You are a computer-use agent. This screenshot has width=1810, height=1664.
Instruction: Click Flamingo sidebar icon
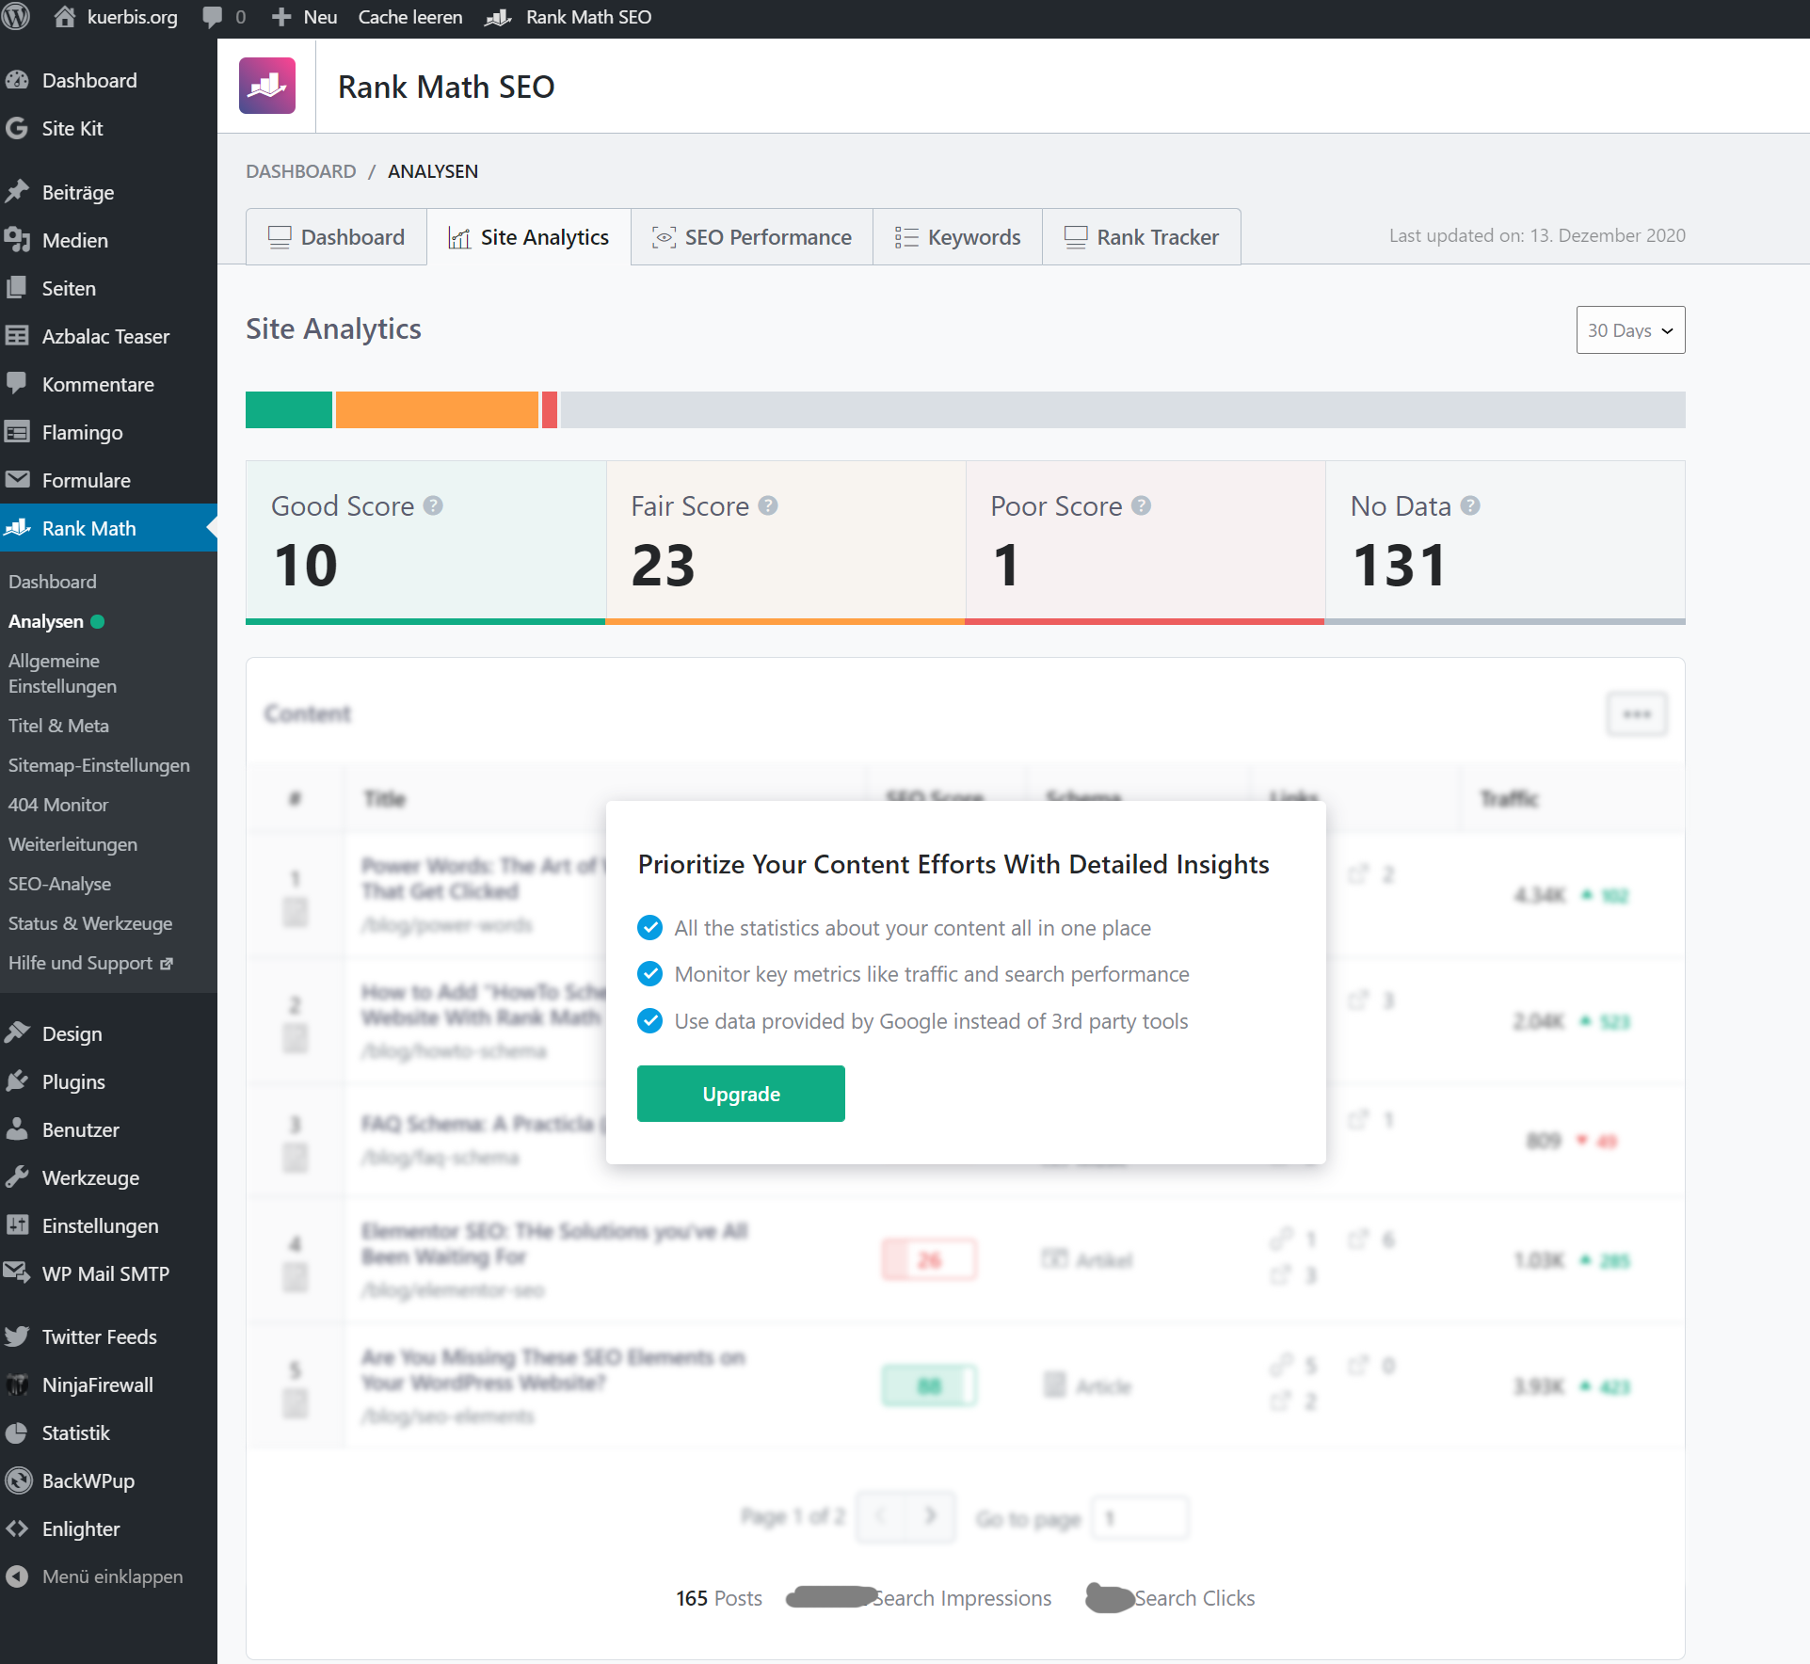click(17, 432)
